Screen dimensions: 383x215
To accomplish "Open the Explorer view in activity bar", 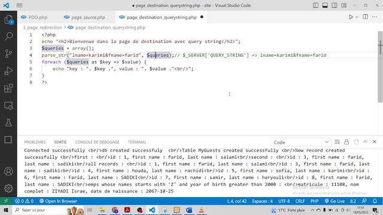I will point(8,20).
